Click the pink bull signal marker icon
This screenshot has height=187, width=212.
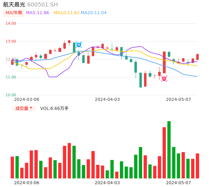pos(164,78)
